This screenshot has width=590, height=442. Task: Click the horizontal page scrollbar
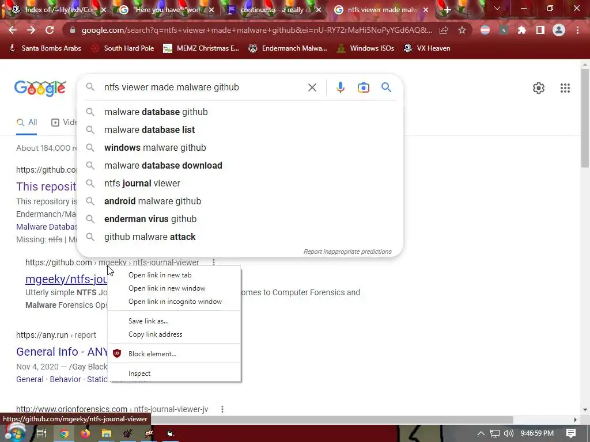[x=332, y=420]
